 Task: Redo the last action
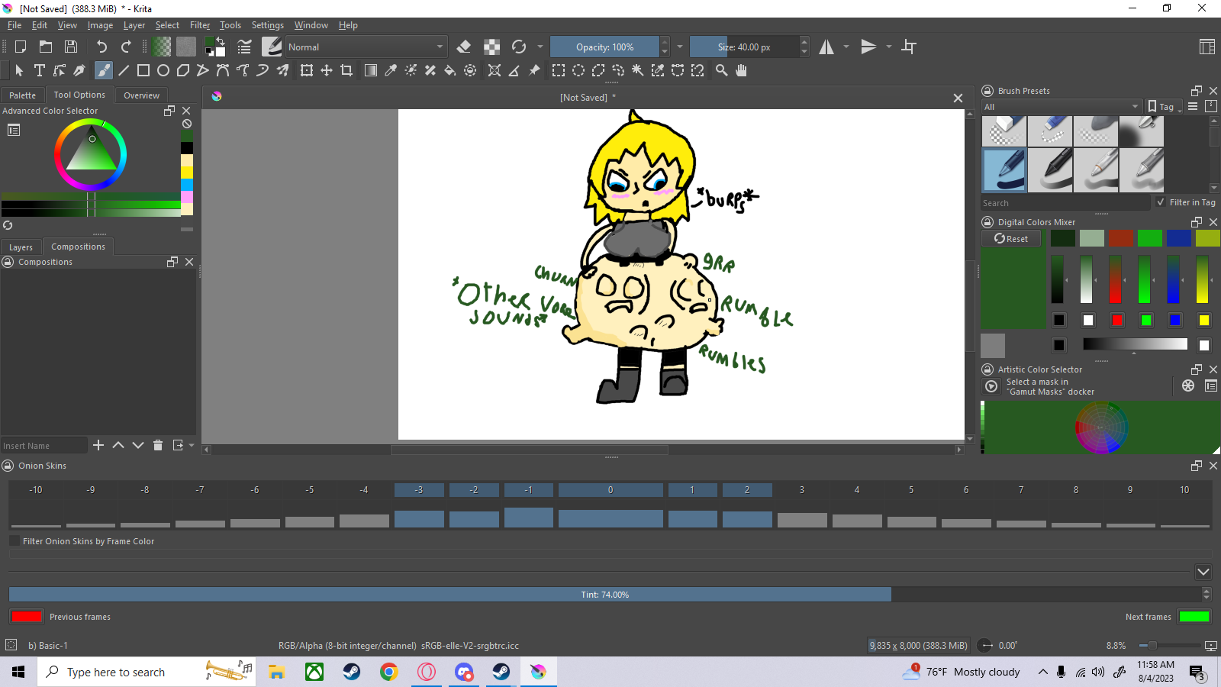pos(127,47)
